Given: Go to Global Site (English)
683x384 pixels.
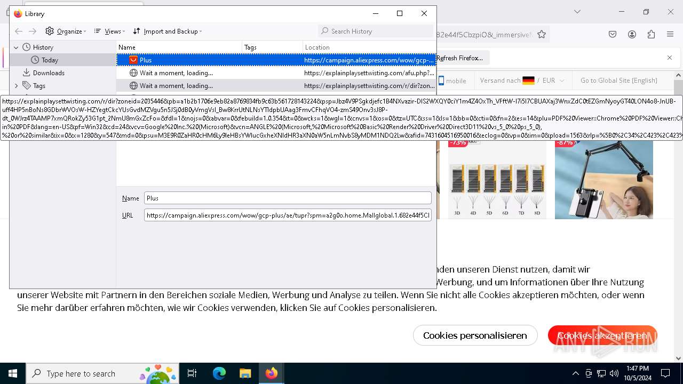Looking at the screenshot, I should 619,81.
